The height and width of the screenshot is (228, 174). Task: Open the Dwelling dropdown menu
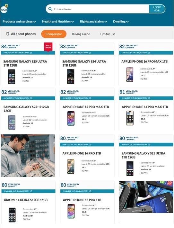pyautogui.click(x=121, y=22)
